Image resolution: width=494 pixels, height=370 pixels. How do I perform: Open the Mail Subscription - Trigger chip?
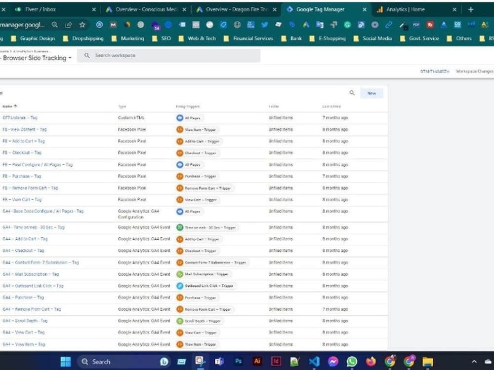[203, 274]
